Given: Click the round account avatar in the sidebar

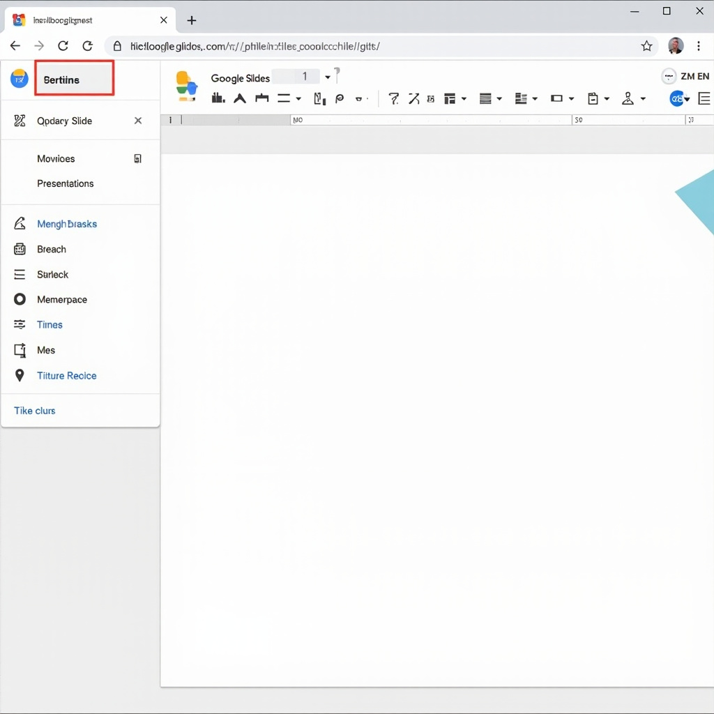Looking at the screenshot, I should pyautogui.click(x=19, y=79).
